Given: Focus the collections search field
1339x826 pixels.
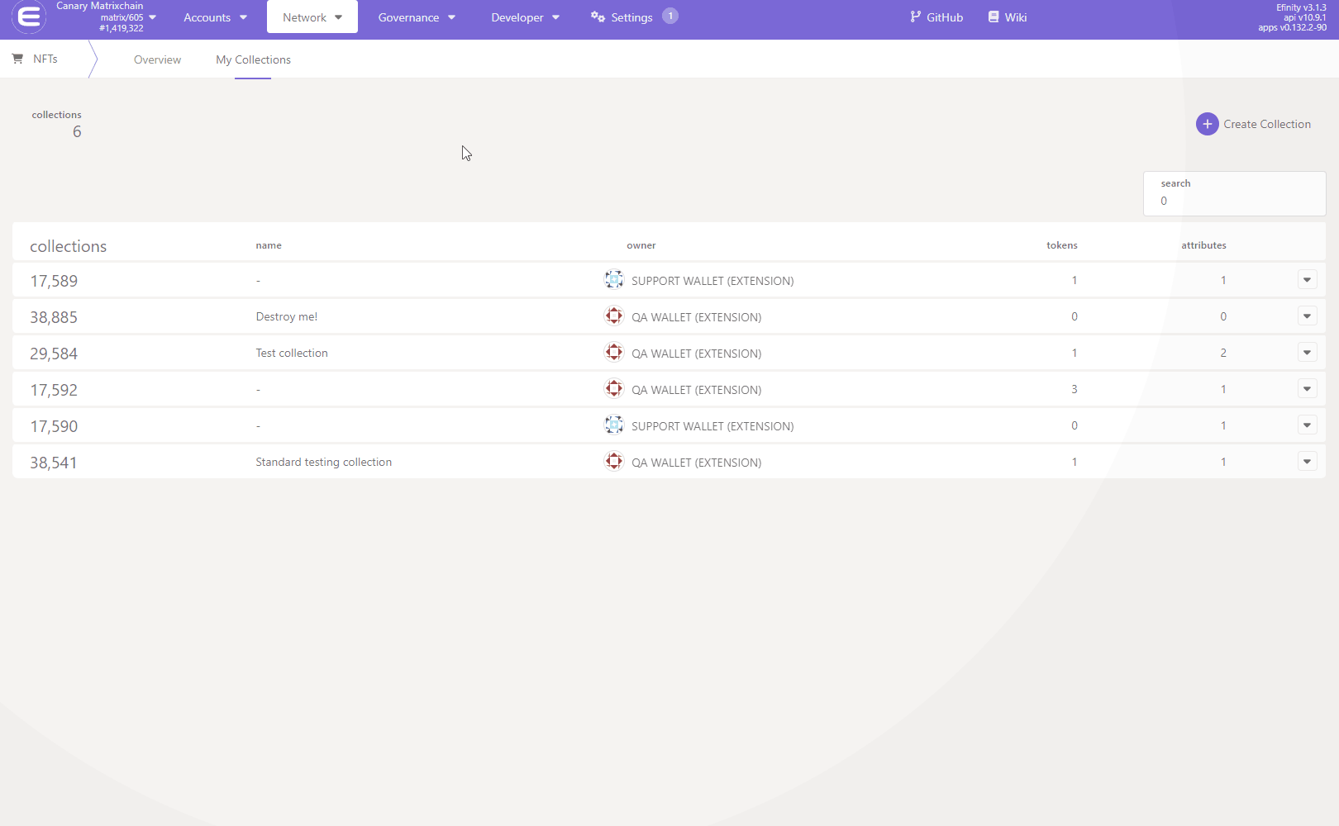Looking at the screenshot, I should pyautogui.click(x=1234, y=193).
